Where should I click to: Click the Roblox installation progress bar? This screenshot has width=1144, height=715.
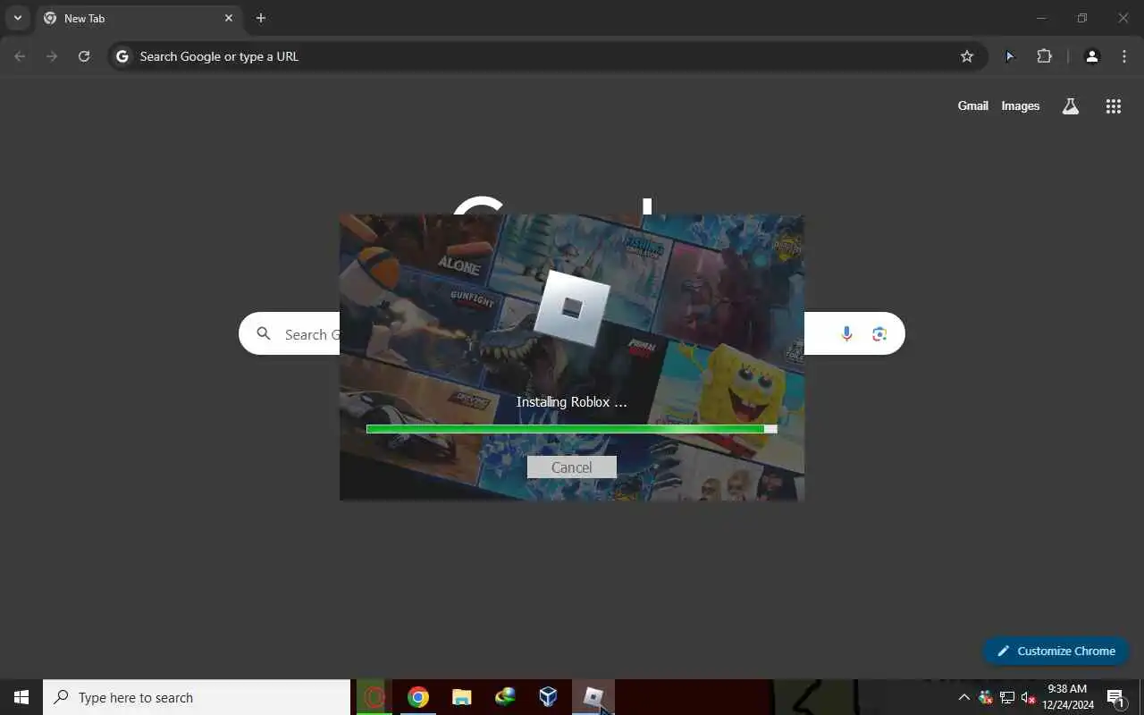click(571, 429)
